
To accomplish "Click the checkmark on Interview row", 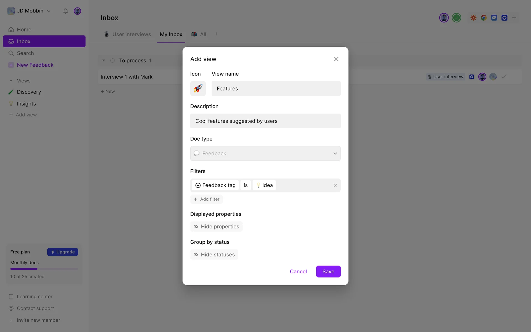I will tap(504, 77).
